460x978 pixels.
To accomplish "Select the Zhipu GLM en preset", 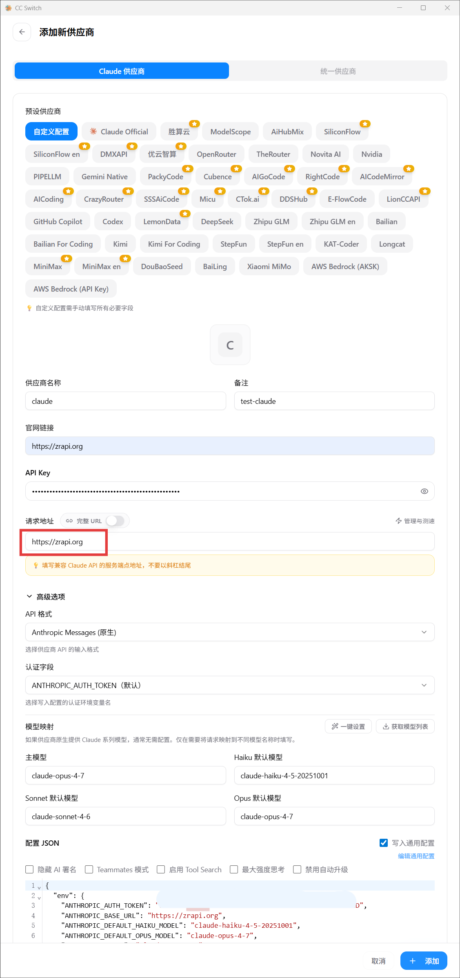I will [x=332, y=221].
